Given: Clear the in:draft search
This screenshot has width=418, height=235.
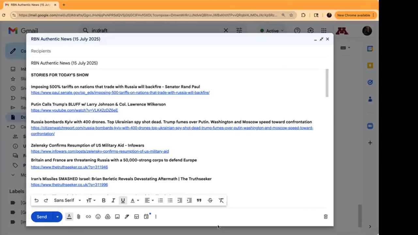Looking at the screenshot, I should point(226,30).
